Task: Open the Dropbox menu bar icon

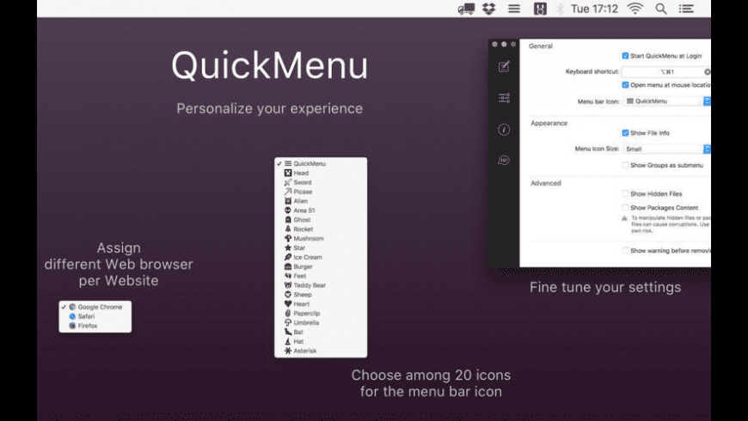Action: click(489, 9)
